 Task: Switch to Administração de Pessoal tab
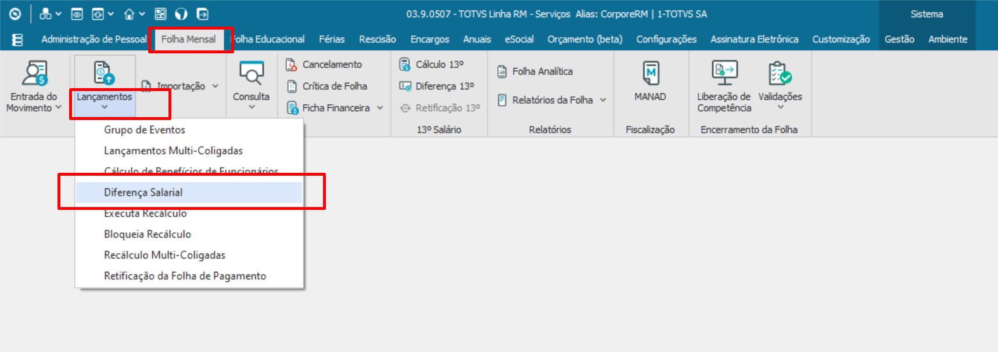pos(94,39)
